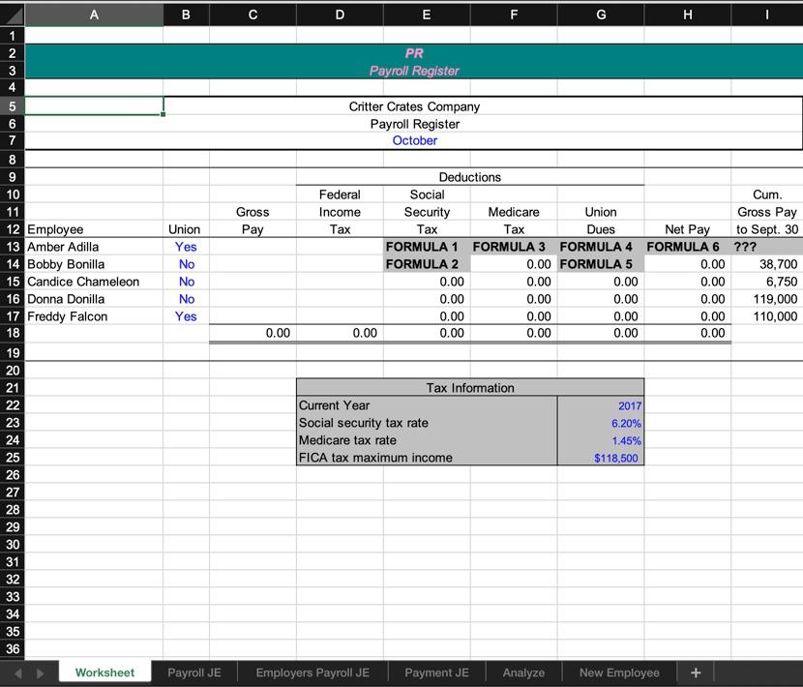803x687 pixels.
Task: Select Amber Adilla's Union 'Yes' cell
Action: tap(185, 247)
